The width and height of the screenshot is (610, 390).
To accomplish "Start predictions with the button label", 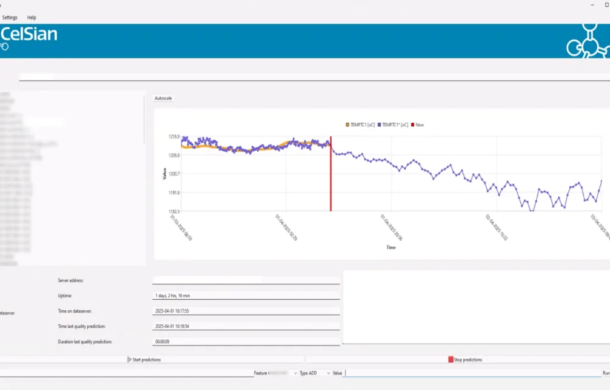I will (x=146, y=360).
